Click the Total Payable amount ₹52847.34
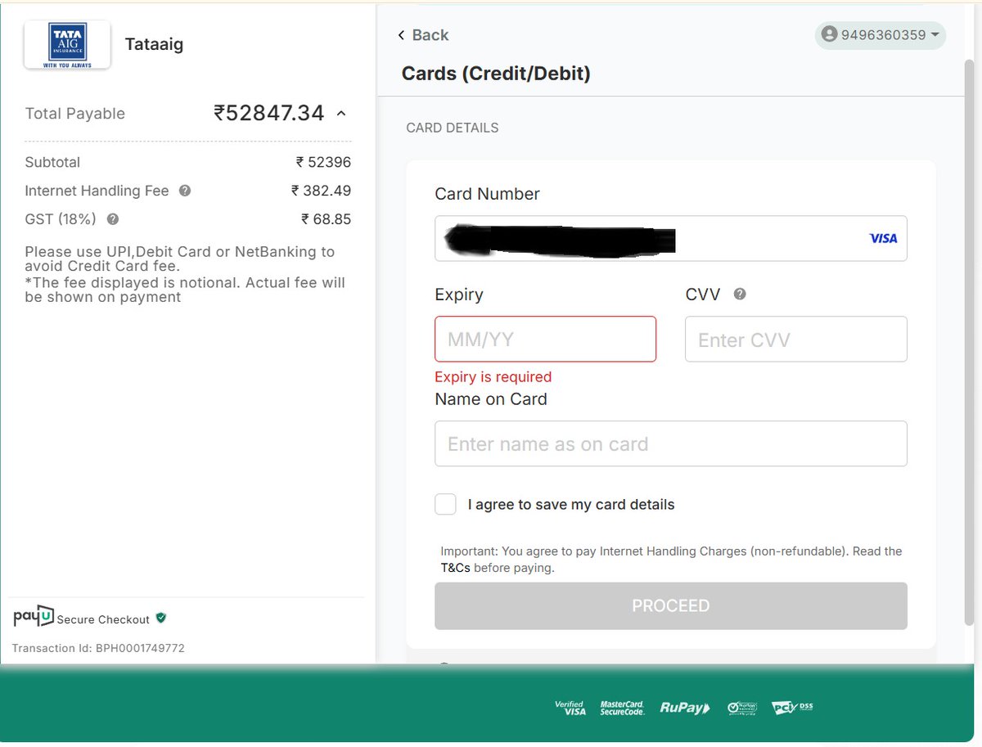982x747 pixels. point(269,113)
